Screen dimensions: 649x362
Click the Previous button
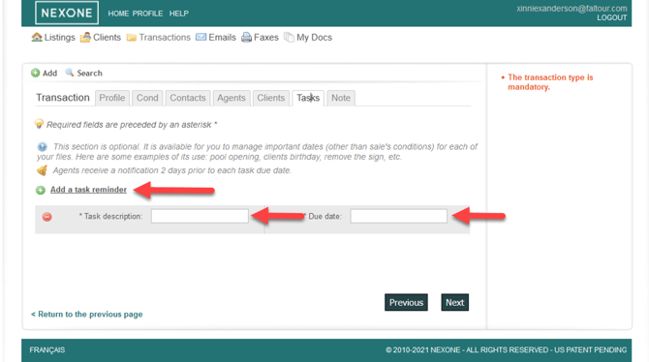point(406,302)
